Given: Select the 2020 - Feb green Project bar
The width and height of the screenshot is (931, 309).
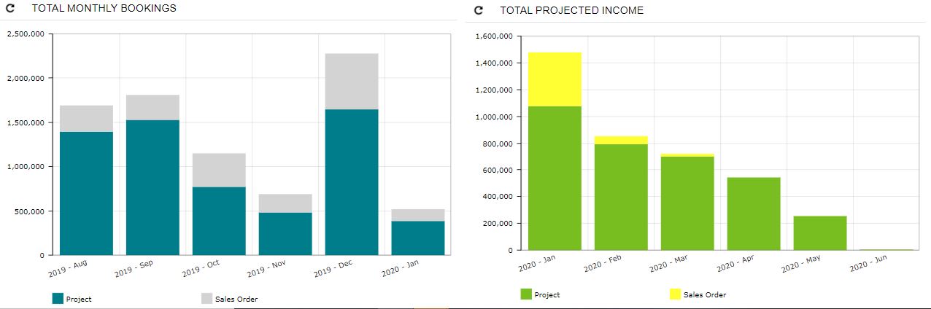Looking at the screenshot, I should [621, 197].
